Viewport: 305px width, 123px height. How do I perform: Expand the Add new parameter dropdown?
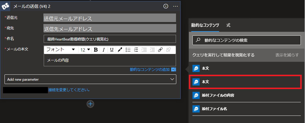pyautogui.click(x=90, y=79)
